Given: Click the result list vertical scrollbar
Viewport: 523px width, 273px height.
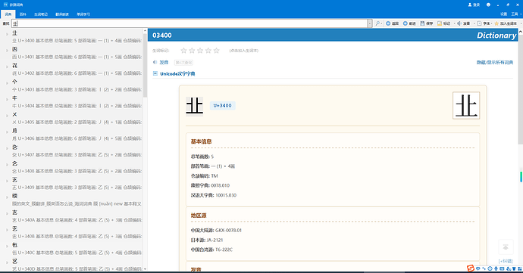Looking at the screenshot, I should 145,150.
